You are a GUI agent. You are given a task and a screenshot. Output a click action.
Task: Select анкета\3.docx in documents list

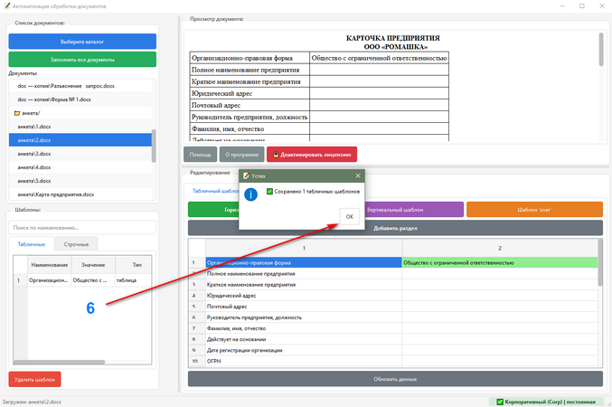point(80,154)
